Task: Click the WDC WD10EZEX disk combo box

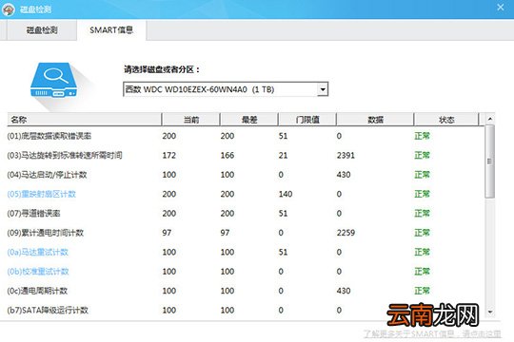Action: pos(226,89)
